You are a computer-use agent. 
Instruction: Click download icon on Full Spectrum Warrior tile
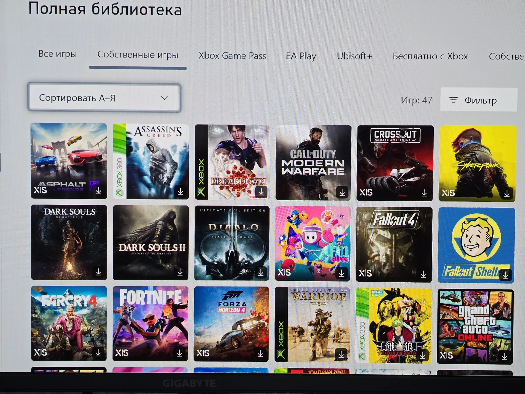tap(341, 354)
